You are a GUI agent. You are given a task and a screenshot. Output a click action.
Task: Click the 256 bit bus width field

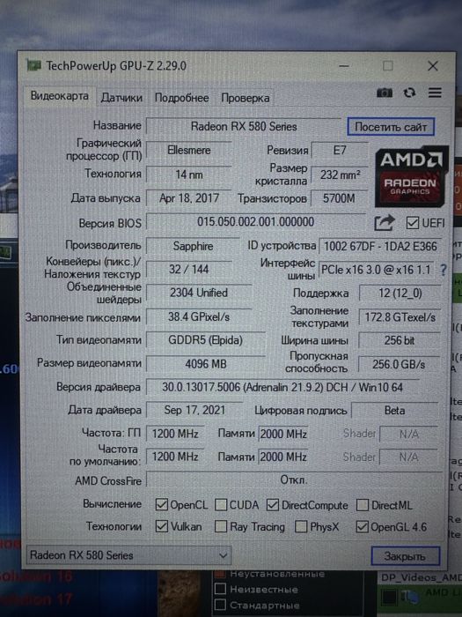point(400,340)
